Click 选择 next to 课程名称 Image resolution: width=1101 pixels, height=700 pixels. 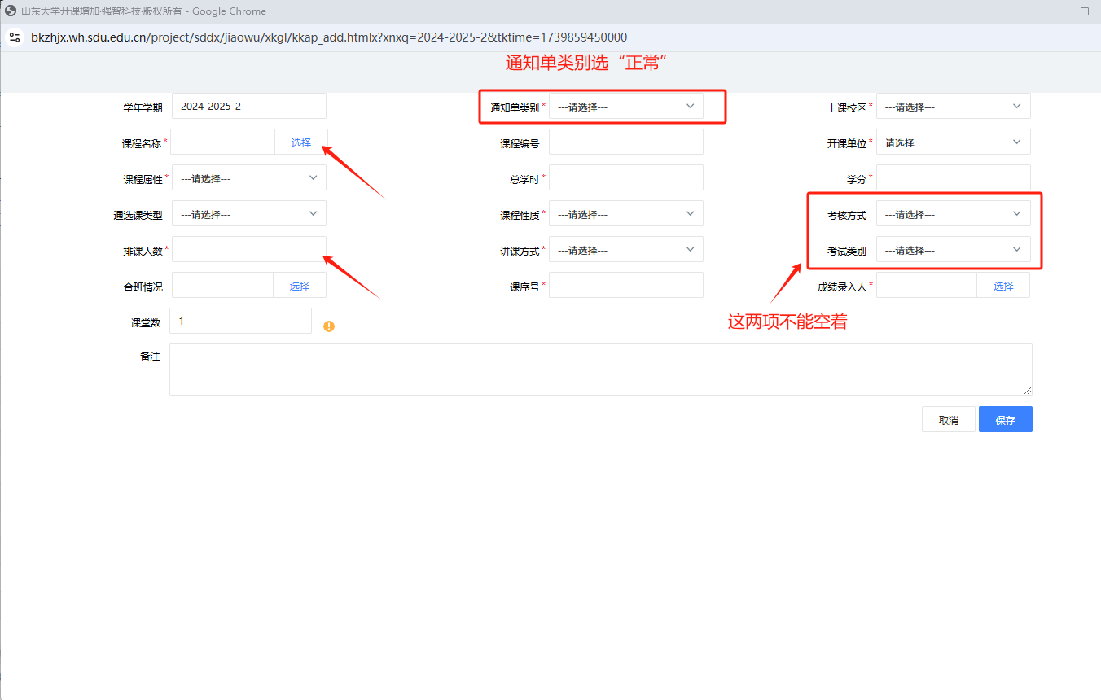tap(301, 142)
